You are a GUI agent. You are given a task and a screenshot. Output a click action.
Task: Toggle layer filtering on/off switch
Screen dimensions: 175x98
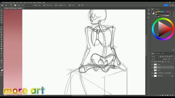click(x=171, y=56)
